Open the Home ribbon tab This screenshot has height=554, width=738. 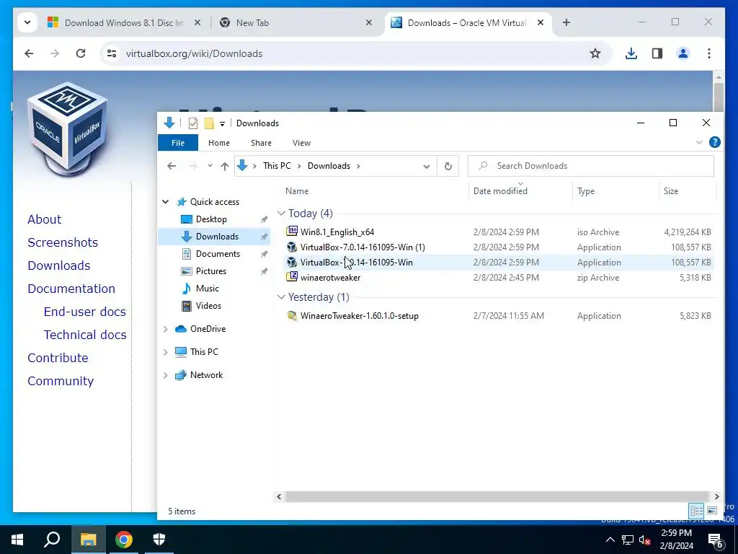tap(219, 143)
